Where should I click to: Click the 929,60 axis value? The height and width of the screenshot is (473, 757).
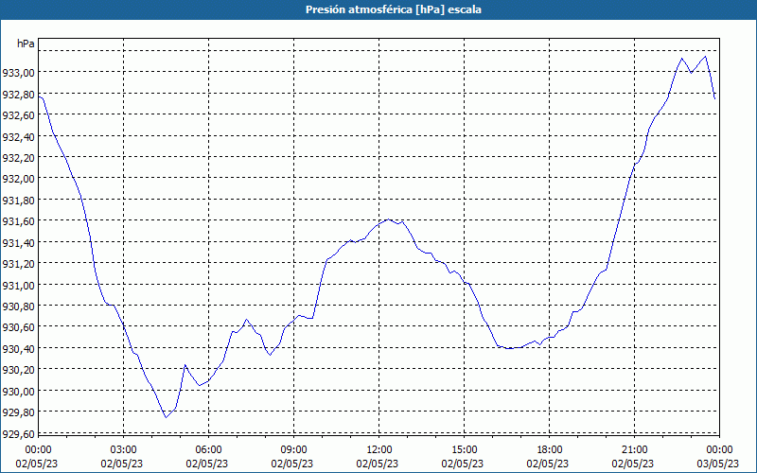tap(18, 434)
